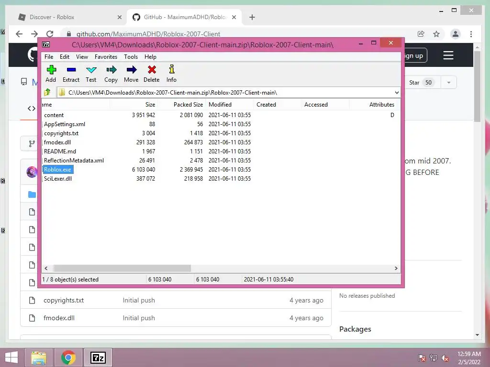Select README.md file
Image resolution: width=490 pixels, height=367 pixels.
60,151
